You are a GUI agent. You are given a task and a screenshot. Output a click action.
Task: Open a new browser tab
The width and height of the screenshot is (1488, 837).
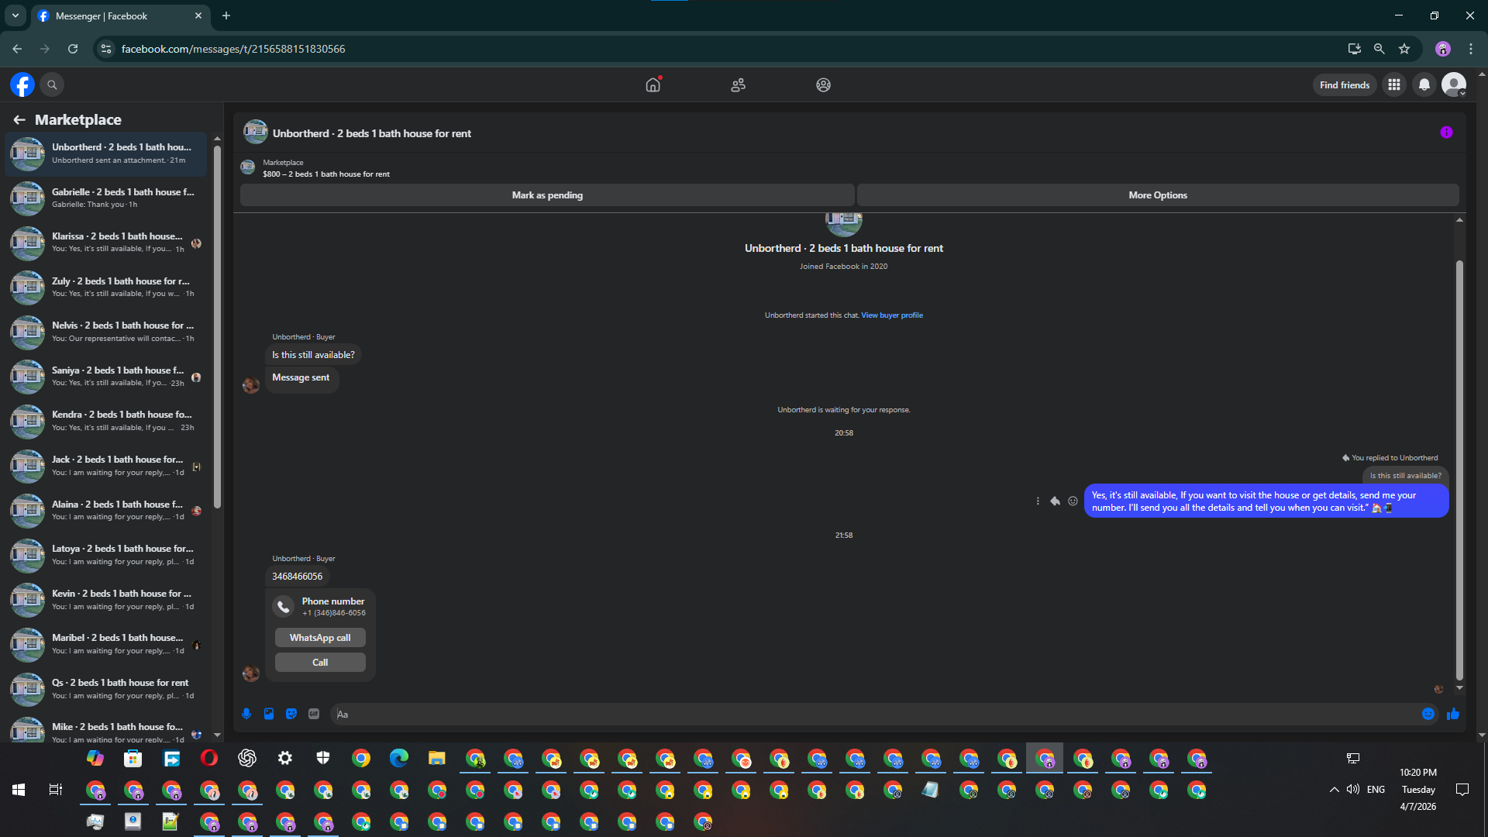point(226,15)
